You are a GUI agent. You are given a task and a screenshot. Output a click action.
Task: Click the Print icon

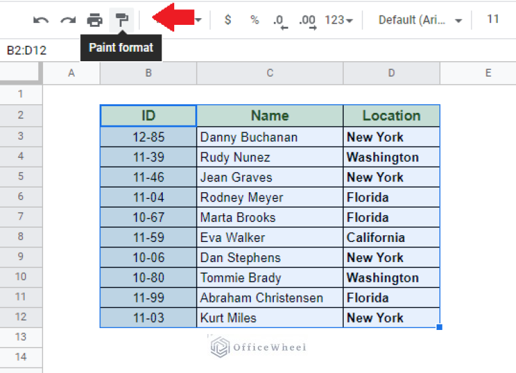95,20
